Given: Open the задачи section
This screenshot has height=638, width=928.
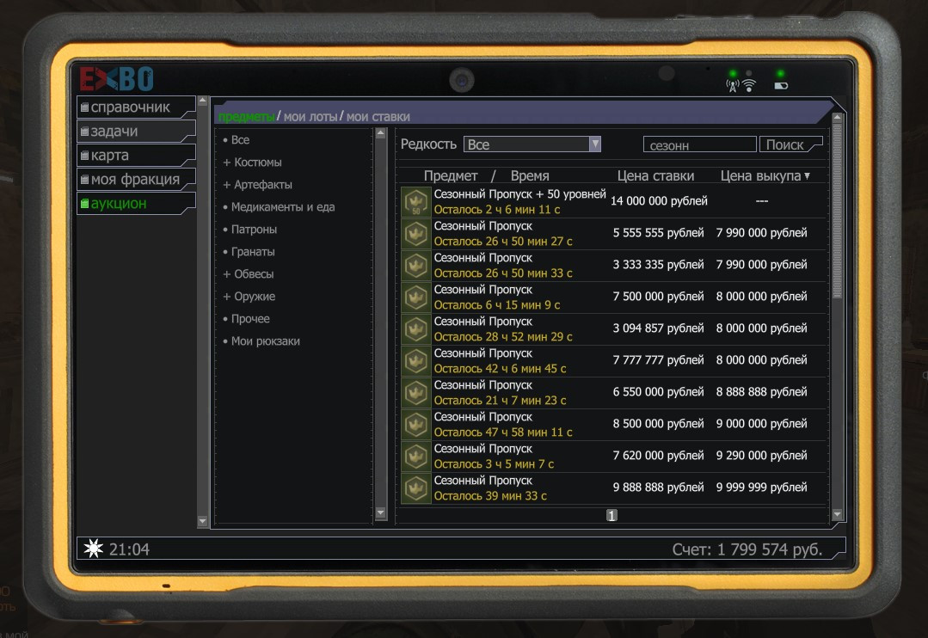Looking at the screenshot, I should click(136, 131).
